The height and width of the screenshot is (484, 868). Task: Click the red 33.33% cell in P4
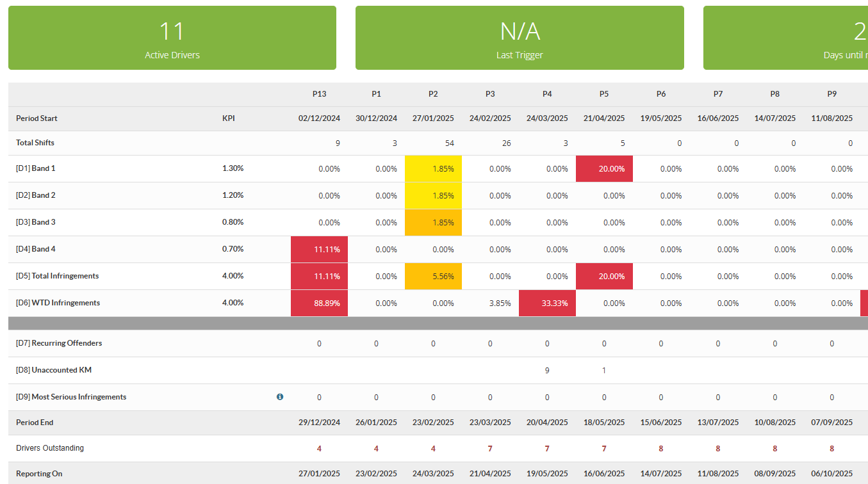pos(547,303)
